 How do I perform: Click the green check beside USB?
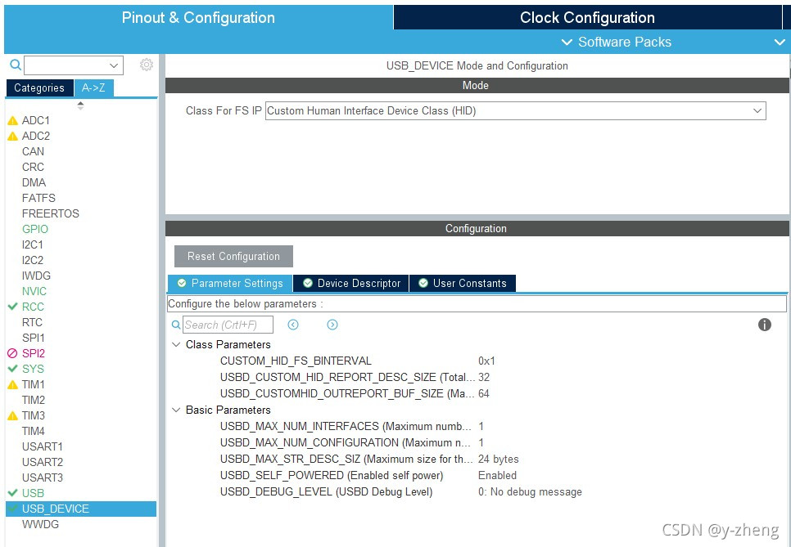click(12, 492)
